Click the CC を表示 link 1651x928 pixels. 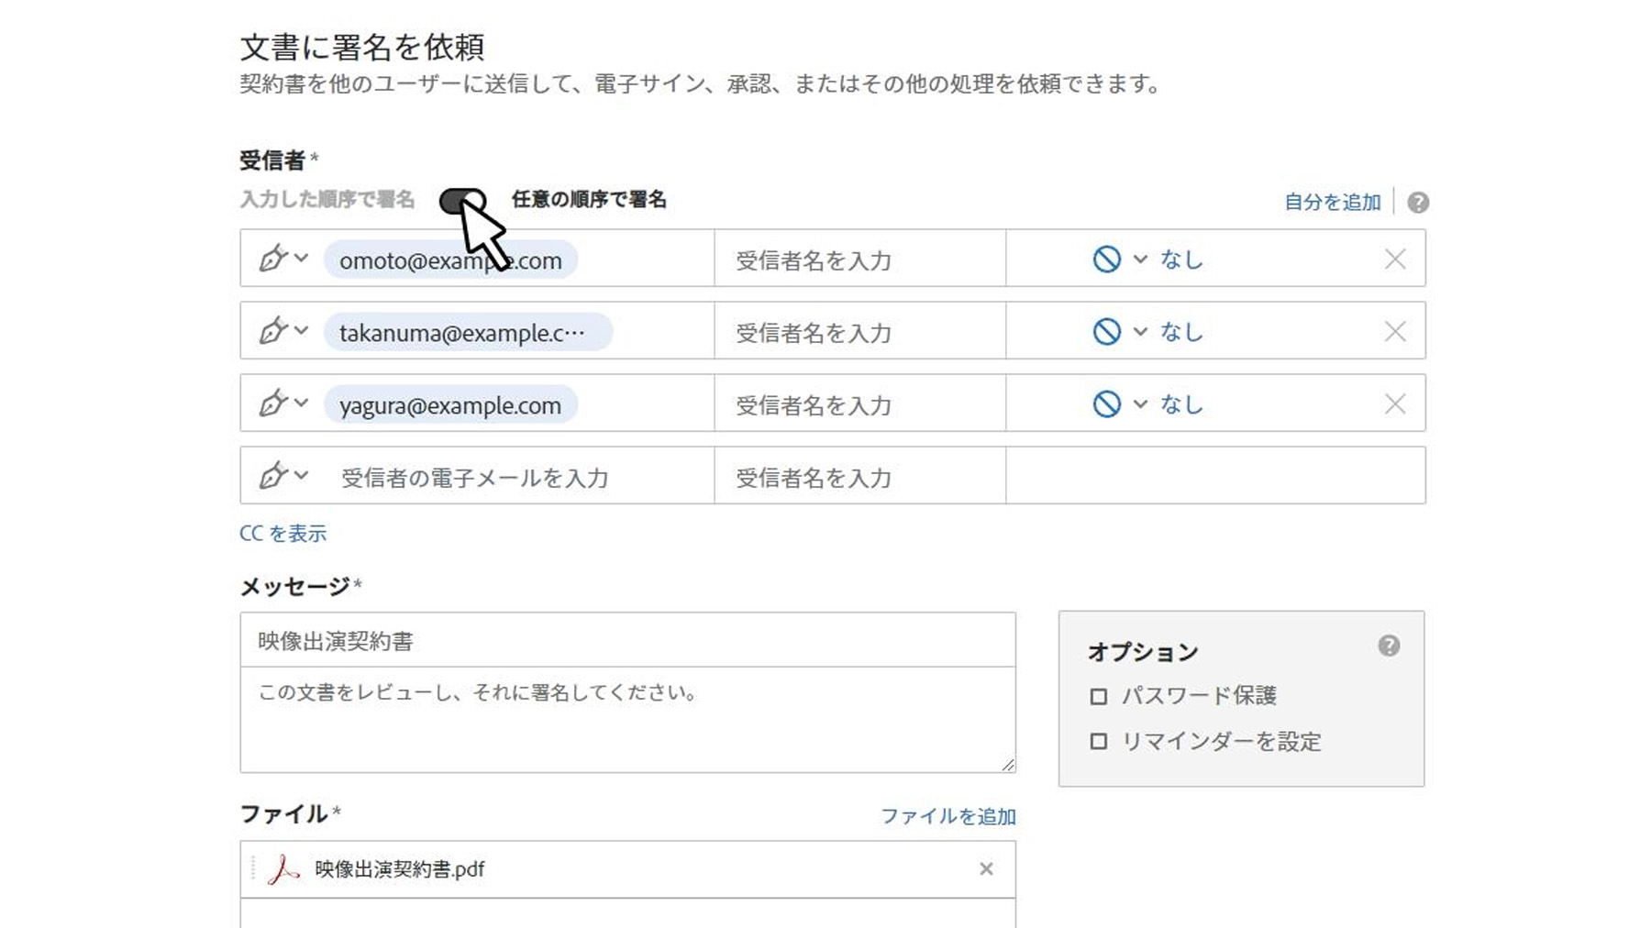(x=283, y=534)
